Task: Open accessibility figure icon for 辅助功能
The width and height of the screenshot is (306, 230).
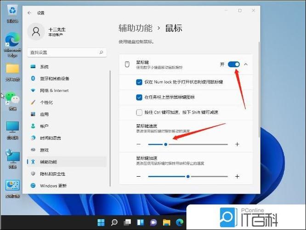Action: (33, 161)
